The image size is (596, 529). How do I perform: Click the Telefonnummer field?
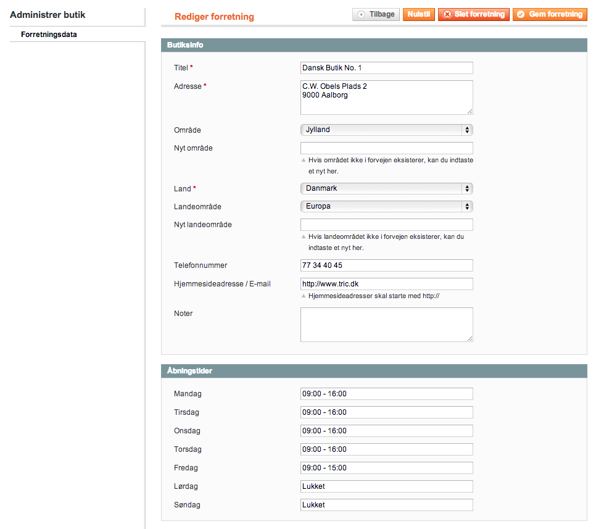386,265
